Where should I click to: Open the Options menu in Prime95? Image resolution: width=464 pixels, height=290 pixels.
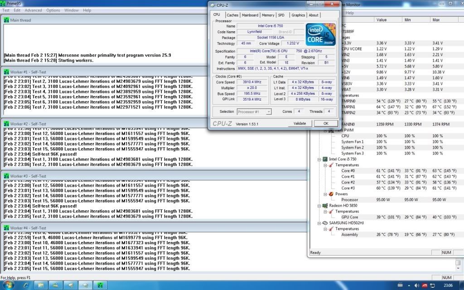[x=53, y=10]
